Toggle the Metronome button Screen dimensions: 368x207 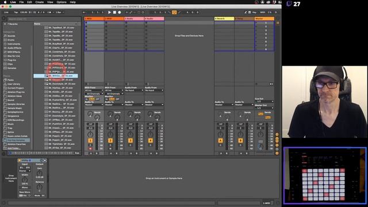click(49, 12)
